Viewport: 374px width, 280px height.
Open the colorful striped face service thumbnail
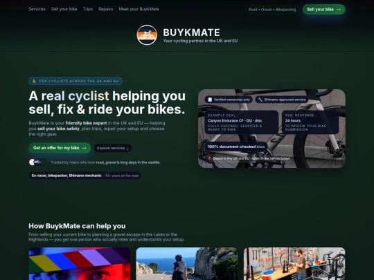click(x=80, y=263)
